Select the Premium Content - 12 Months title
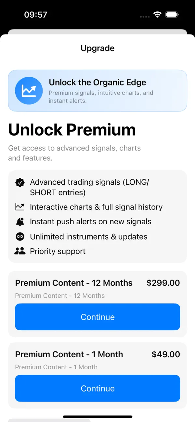Image resolution: width=195 pixels, height=422 pixels. click(x=74, y=283)
